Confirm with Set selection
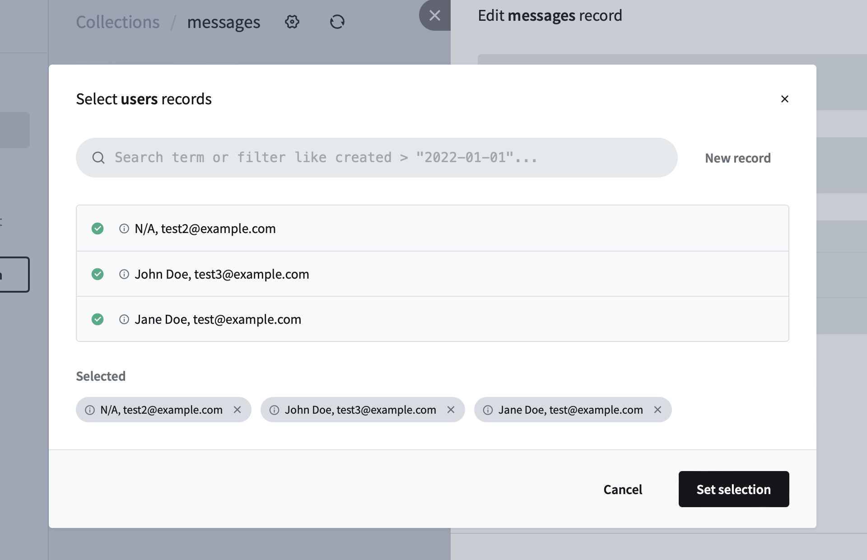 click(x=733, y=489)
